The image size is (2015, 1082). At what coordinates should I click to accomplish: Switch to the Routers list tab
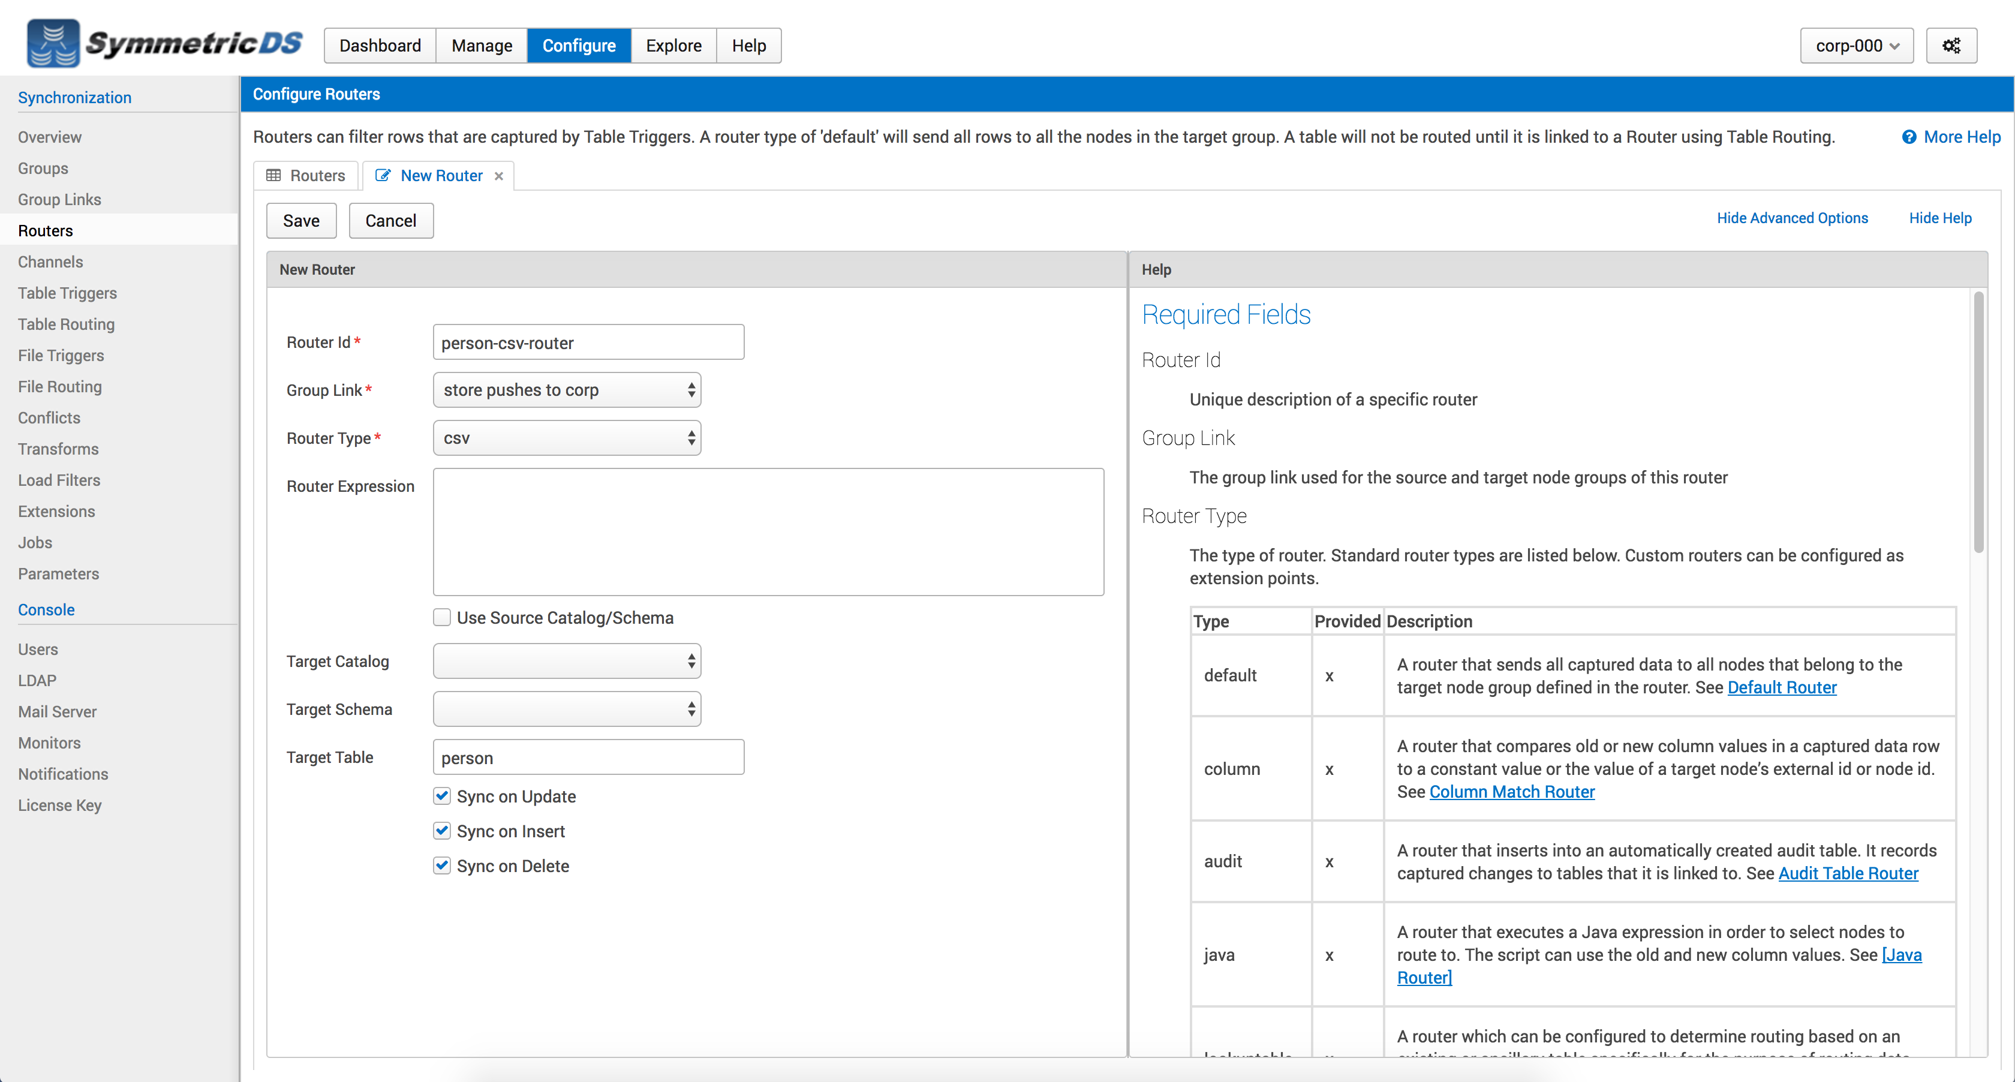coord(306,175)
